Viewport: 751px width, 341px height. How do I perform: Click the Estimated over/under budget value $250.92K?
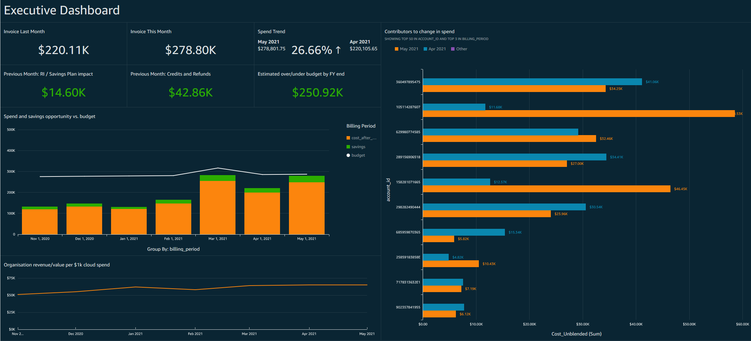[x=317, y=92]
